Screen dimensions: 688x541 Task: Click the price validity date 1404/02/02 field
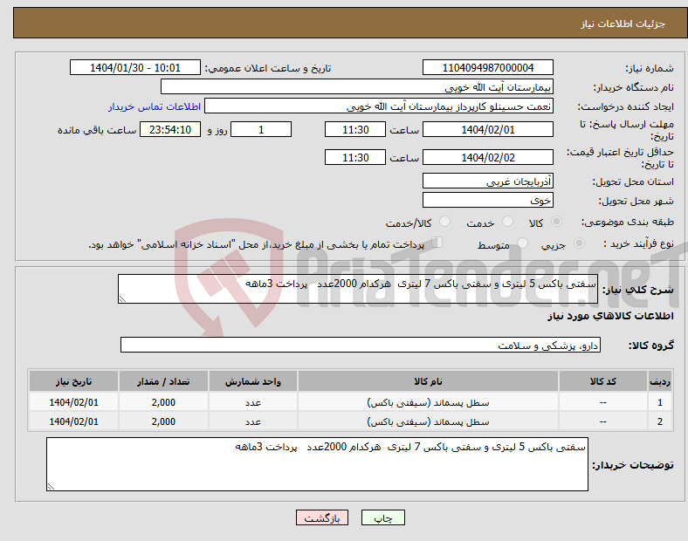click(x=488, y=157)
